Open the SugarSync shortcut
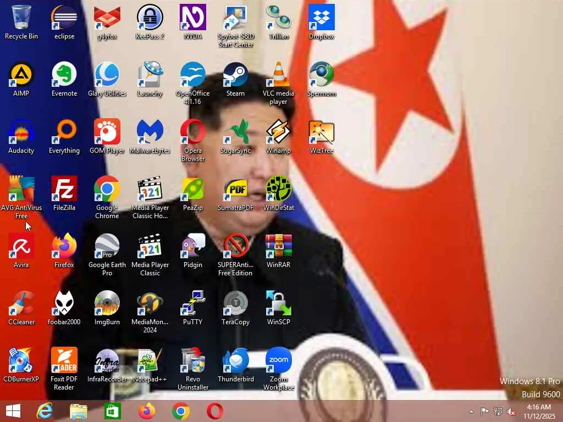The image size is (563, 422). click(235, 136)
